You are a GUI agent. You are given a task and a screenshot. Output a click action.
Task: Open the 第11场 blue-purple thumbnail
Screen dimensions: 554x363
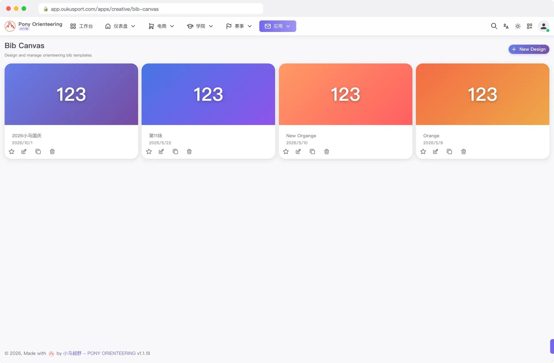(208, 94)
